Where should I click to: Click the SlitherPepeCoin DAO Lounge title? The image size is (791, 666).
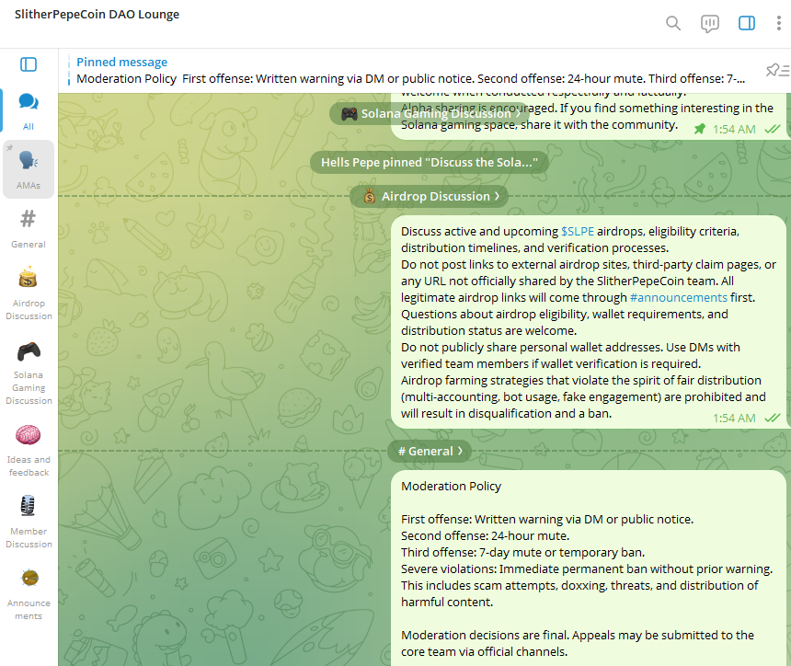(97, 14)
